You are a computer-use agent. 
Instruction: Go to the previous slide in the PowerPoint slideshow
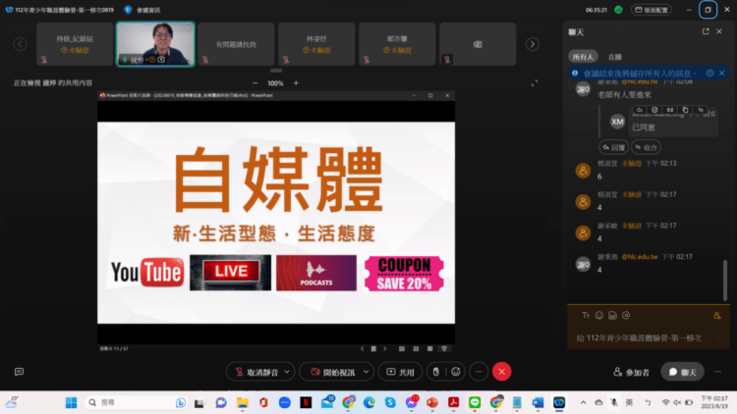(362, 348)
